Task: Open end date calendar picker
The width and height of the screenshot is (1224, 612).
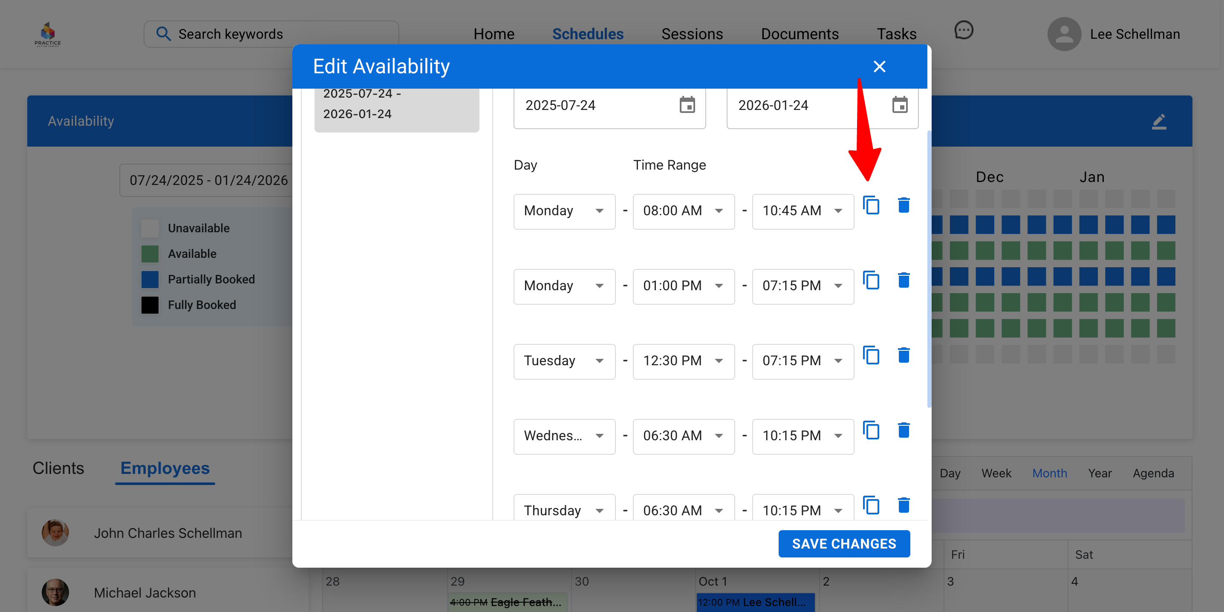Action: [x=900, y=105]
